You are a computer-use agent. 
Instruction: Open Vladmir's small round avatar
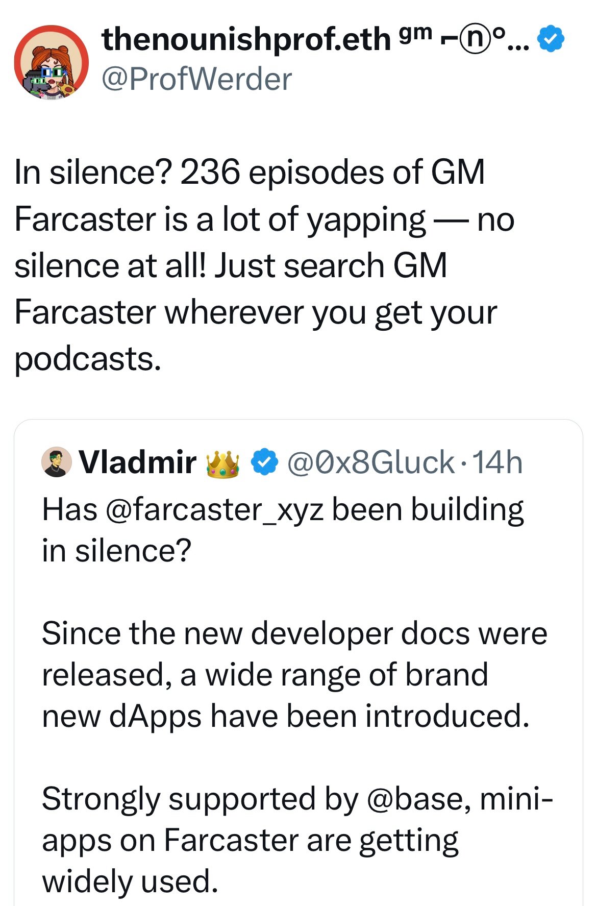tap(56, 462)
